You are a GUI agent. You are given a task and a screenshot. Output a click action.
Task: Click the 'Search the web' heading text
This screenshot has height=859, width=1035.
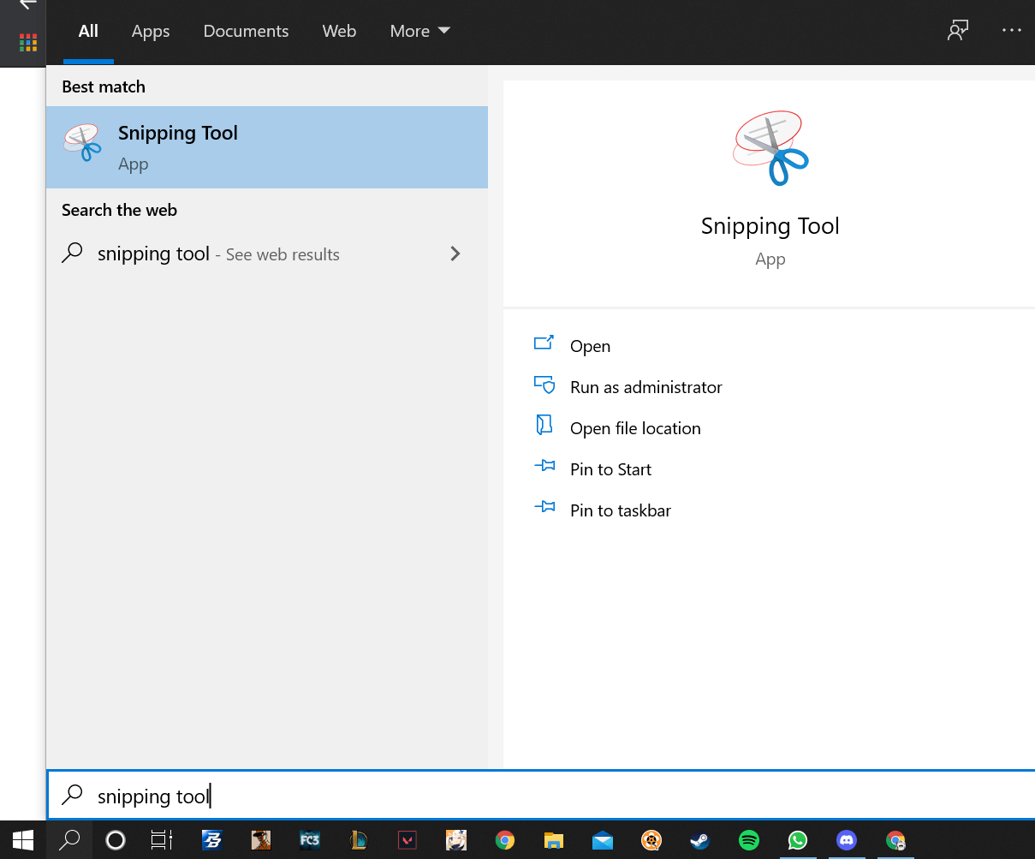[119, 210]
